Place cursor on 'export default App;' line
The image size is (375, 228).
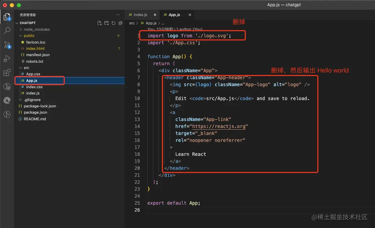[x=174, y=203]
